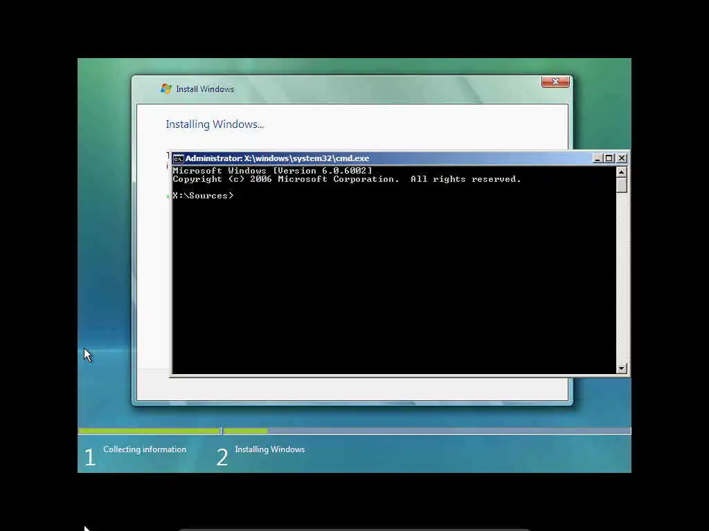The image size is (709, 531).
Task: Minimize the cmd.exe command prompt window
Action: pos(598,158)
